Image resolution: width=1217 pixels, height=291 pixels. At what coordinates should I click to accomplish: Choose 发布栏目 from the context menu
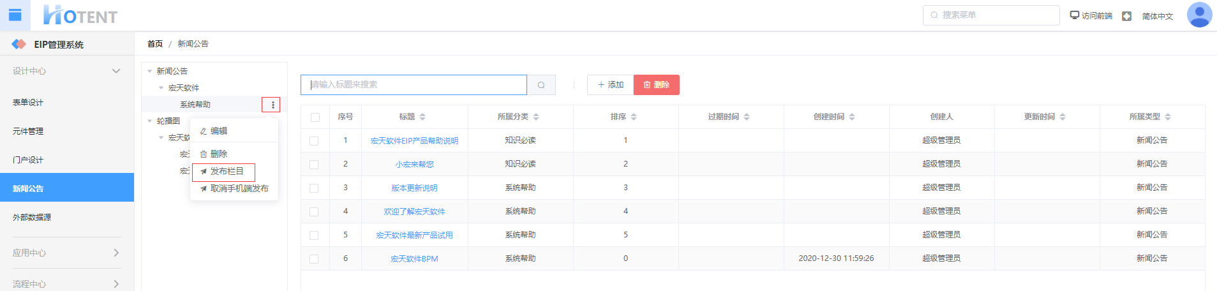click(x=227, y=172)
